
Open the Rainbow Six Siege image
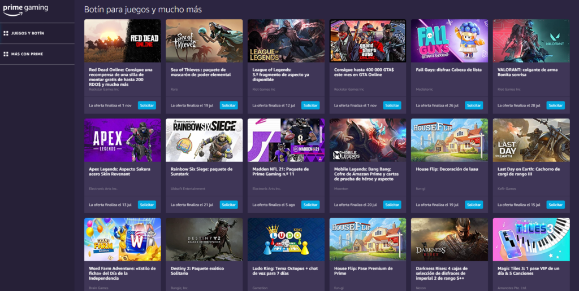click(204, 140)
